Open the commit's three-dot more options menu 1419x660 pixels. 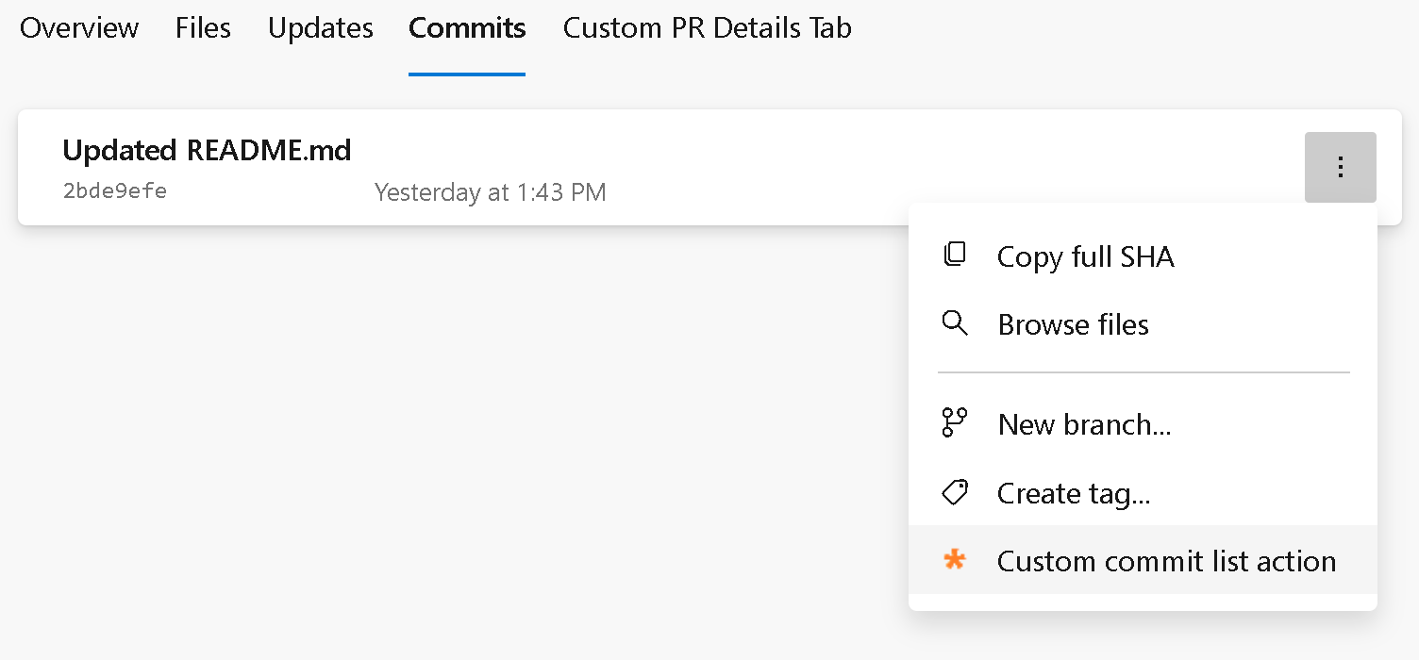(x=1340, y=167)
